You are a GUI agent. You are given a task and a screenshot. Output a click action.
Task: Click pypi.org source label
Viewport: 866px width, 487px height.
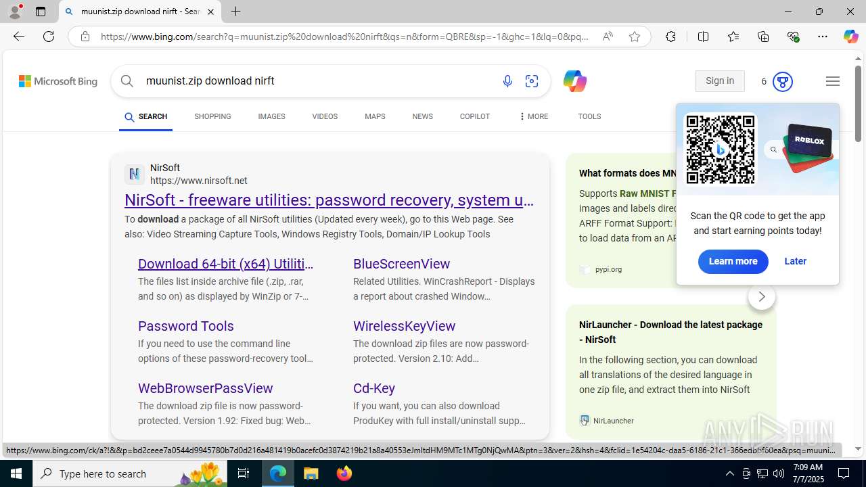click(608, 269)
